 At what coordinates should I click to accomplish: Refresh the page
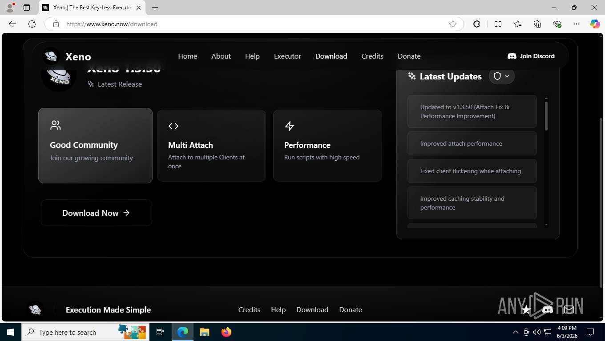click(x=32, y=24)
